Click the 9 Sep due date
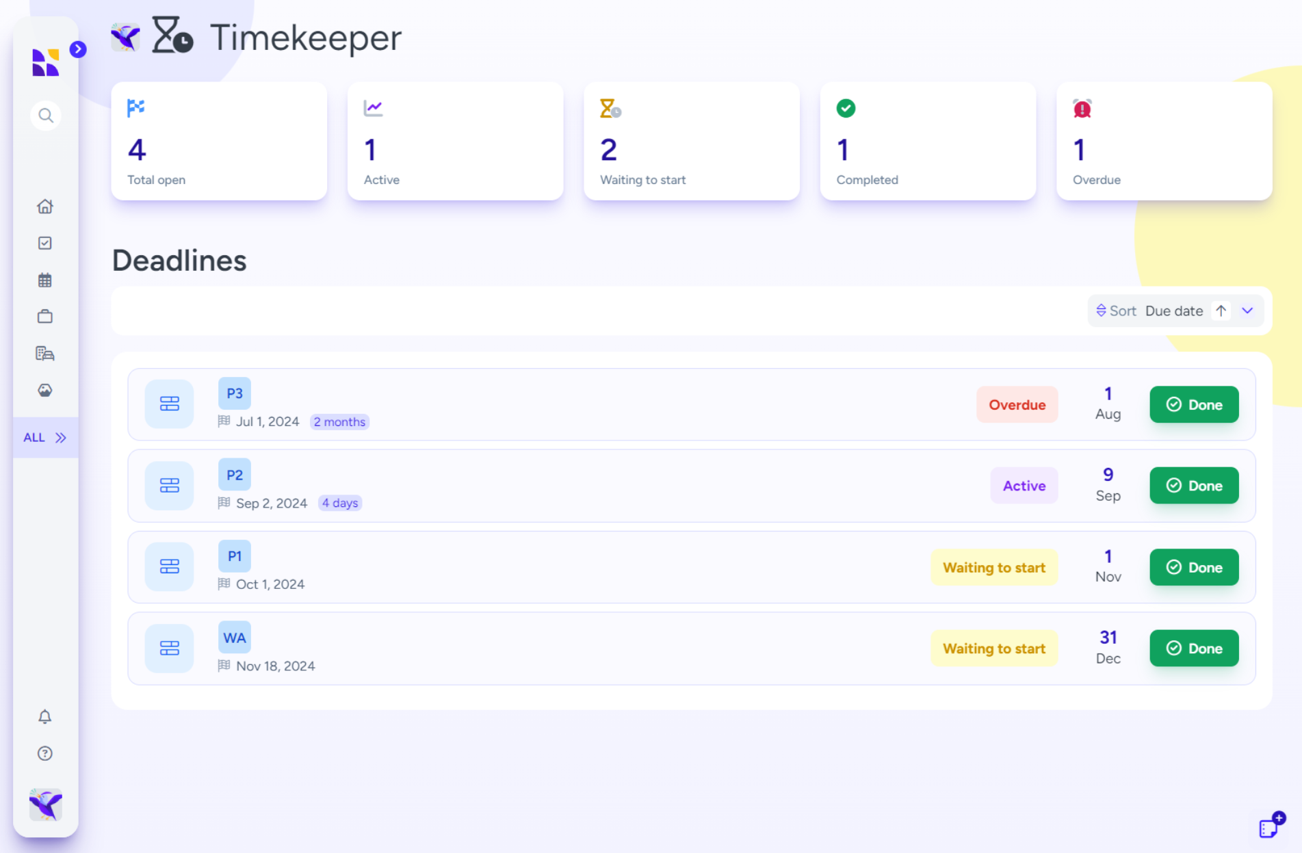The height and width of the screenshot is (853, 1302). (x=1108, y=485)
